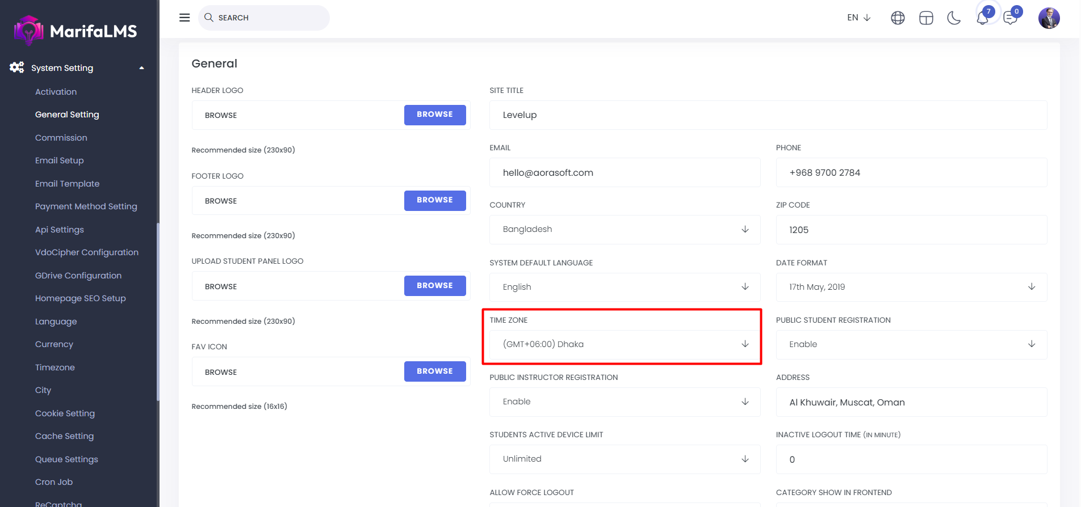Image resolution: width=1081 pixels, height=507 pixels.
Task: Click the user profile avatar
Action: [1049, 18]
